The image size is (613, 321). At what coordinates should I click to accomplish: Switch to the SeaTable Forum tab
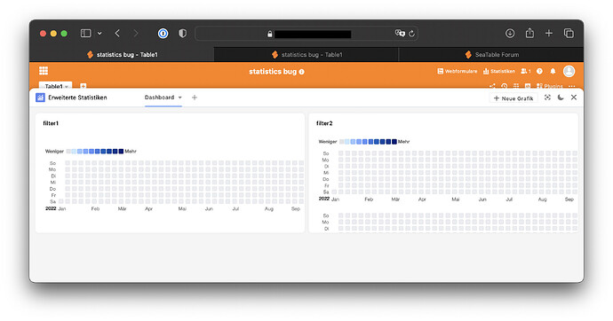tap(491, 55)
